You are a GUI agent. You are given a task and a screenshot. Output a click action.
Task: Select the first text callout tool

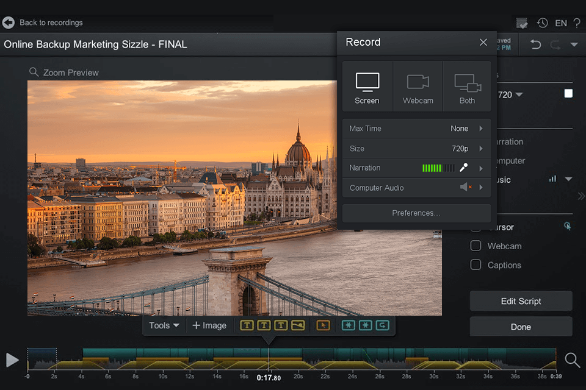[x=247, y=325]
